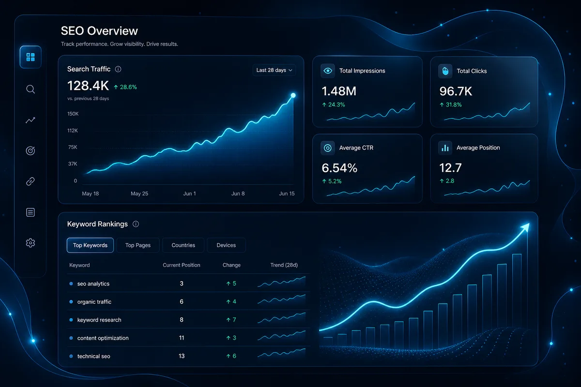The image size is (581, 387).
Task: Click the Keyword column header
Action: (x=79, y=265)
